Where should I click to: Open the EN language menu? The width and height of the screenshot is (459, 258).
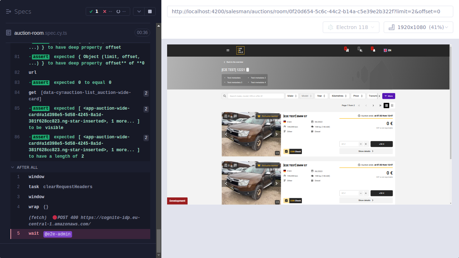tap(388, 50)
